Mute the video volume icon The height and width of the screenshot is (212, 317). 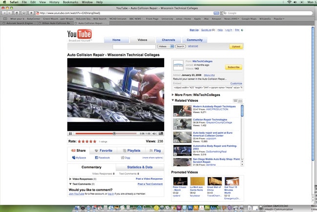tap(154, 134)
